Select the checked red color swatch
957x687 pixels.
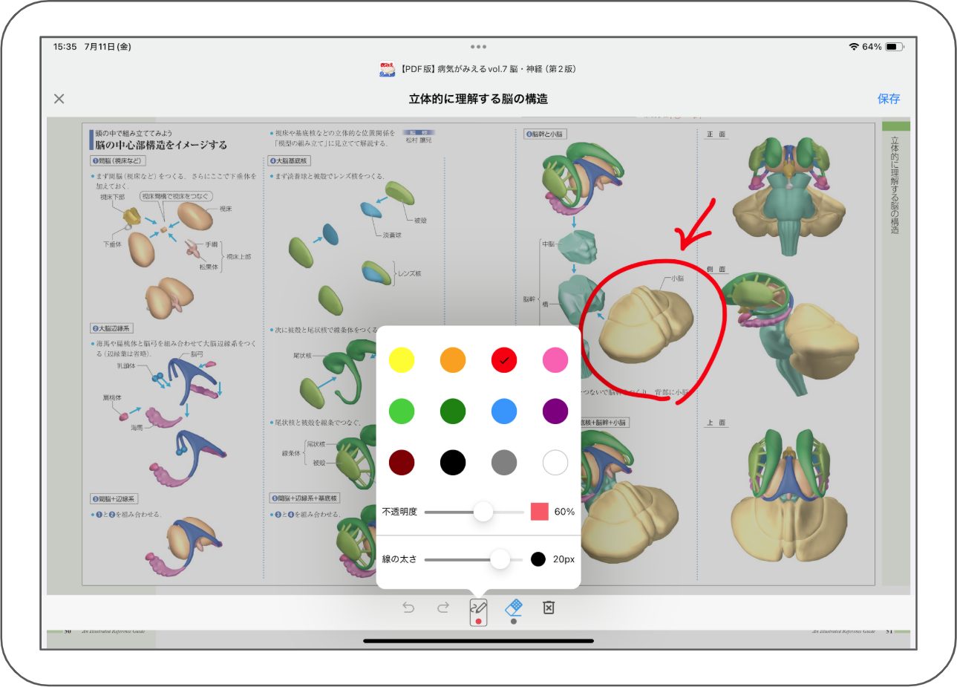point(504,360)
